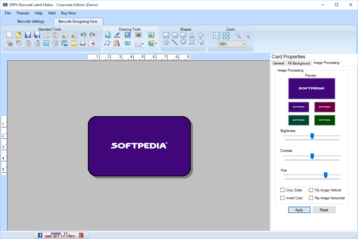Open the Mail menu
Viewport: 358px width, 239px height.
pyautogui.click(x=52, y=13)
